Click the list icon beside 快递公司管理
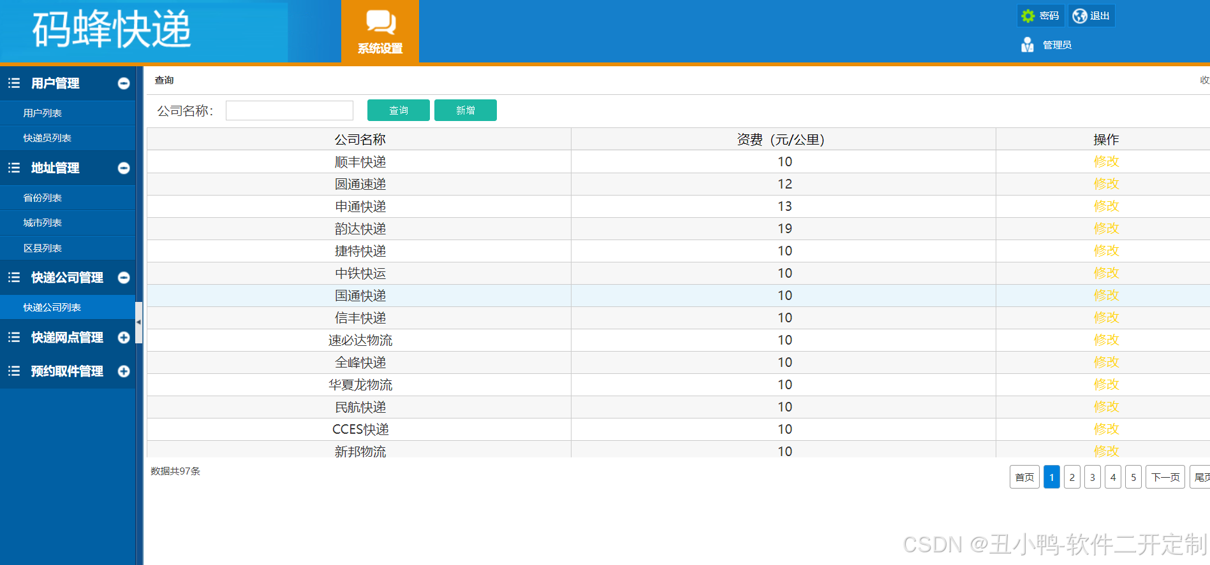Viewport: 1210px width, 565px height. (x=14, y=278)
